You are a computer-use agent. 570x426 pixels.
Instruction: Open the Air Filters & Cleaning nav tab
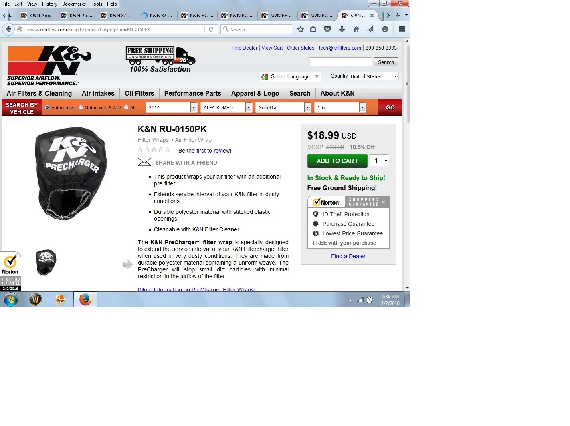[x=39, y=93]
